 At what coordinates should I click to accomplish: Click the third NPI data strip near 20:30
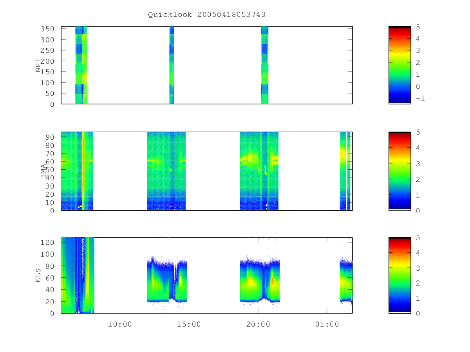tap(264, 65)
